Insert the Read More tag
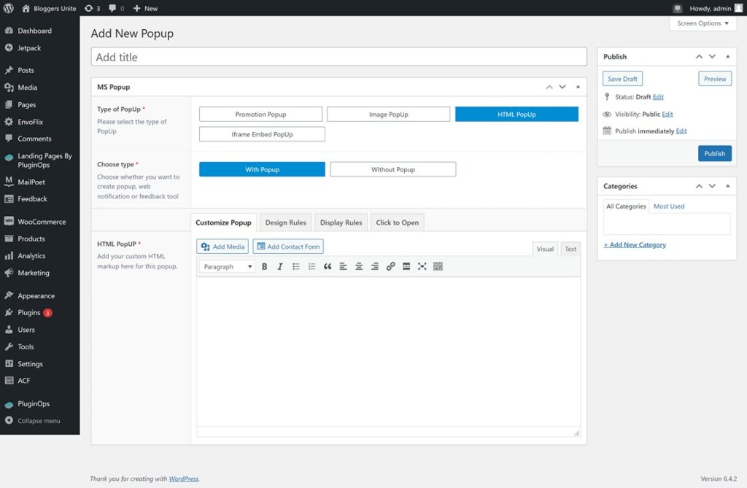The image size is (747, 488). (406, 266)
